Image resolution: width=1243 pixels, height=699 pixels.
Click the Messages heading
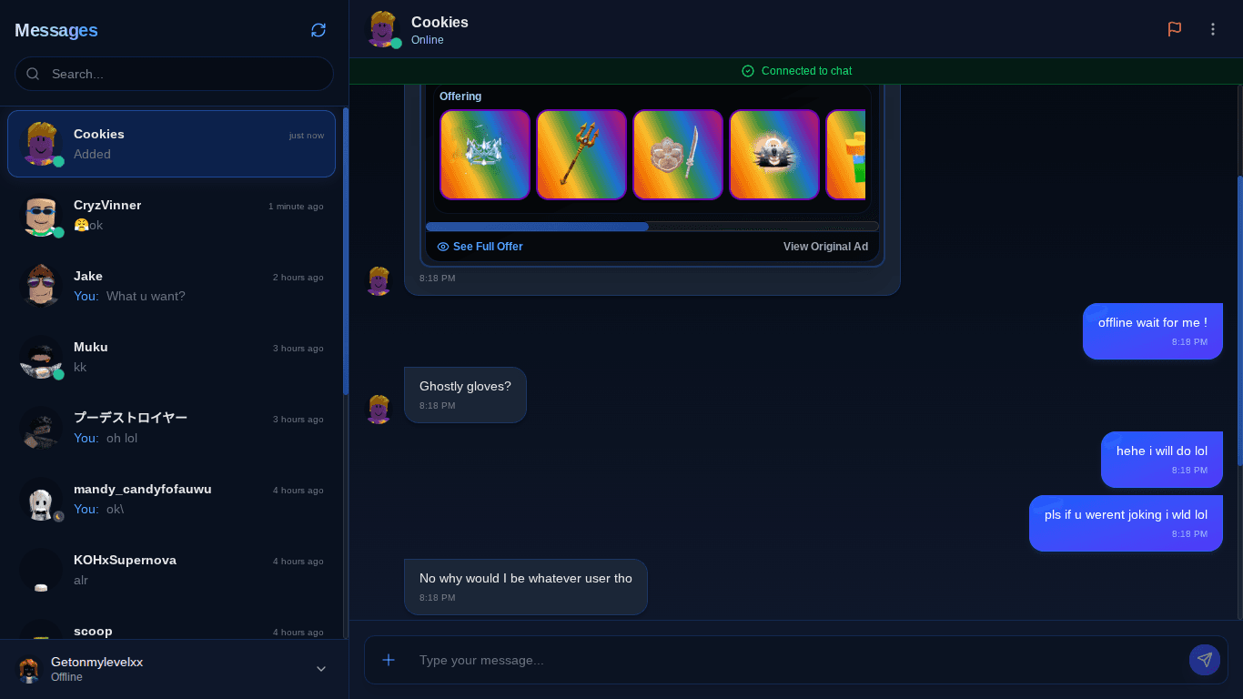pyautogui.click(x=56, y=30)
